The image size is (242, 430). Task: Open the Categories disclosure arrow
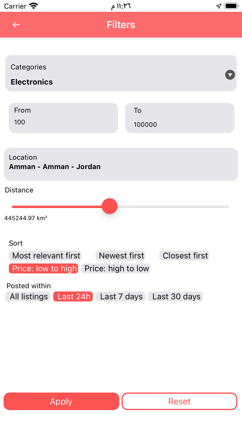point(230,75)
